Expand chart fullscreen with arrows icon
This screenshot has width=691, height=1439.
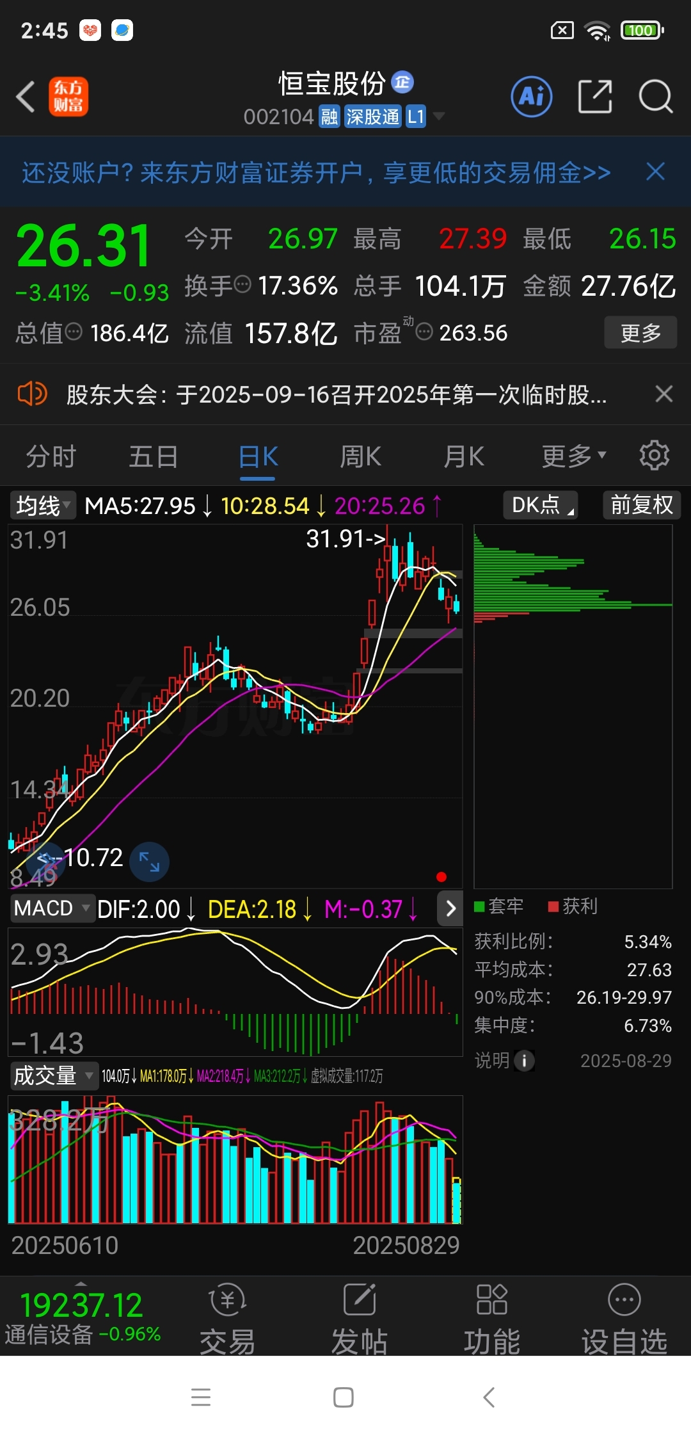coord(149,862)
